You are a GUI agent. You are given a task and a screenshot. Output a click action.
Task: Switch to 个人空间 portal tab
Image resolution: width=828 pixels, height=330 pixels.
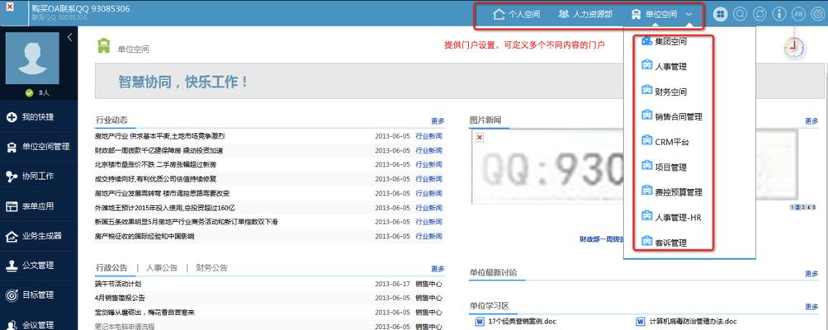(x=517, y=14)
